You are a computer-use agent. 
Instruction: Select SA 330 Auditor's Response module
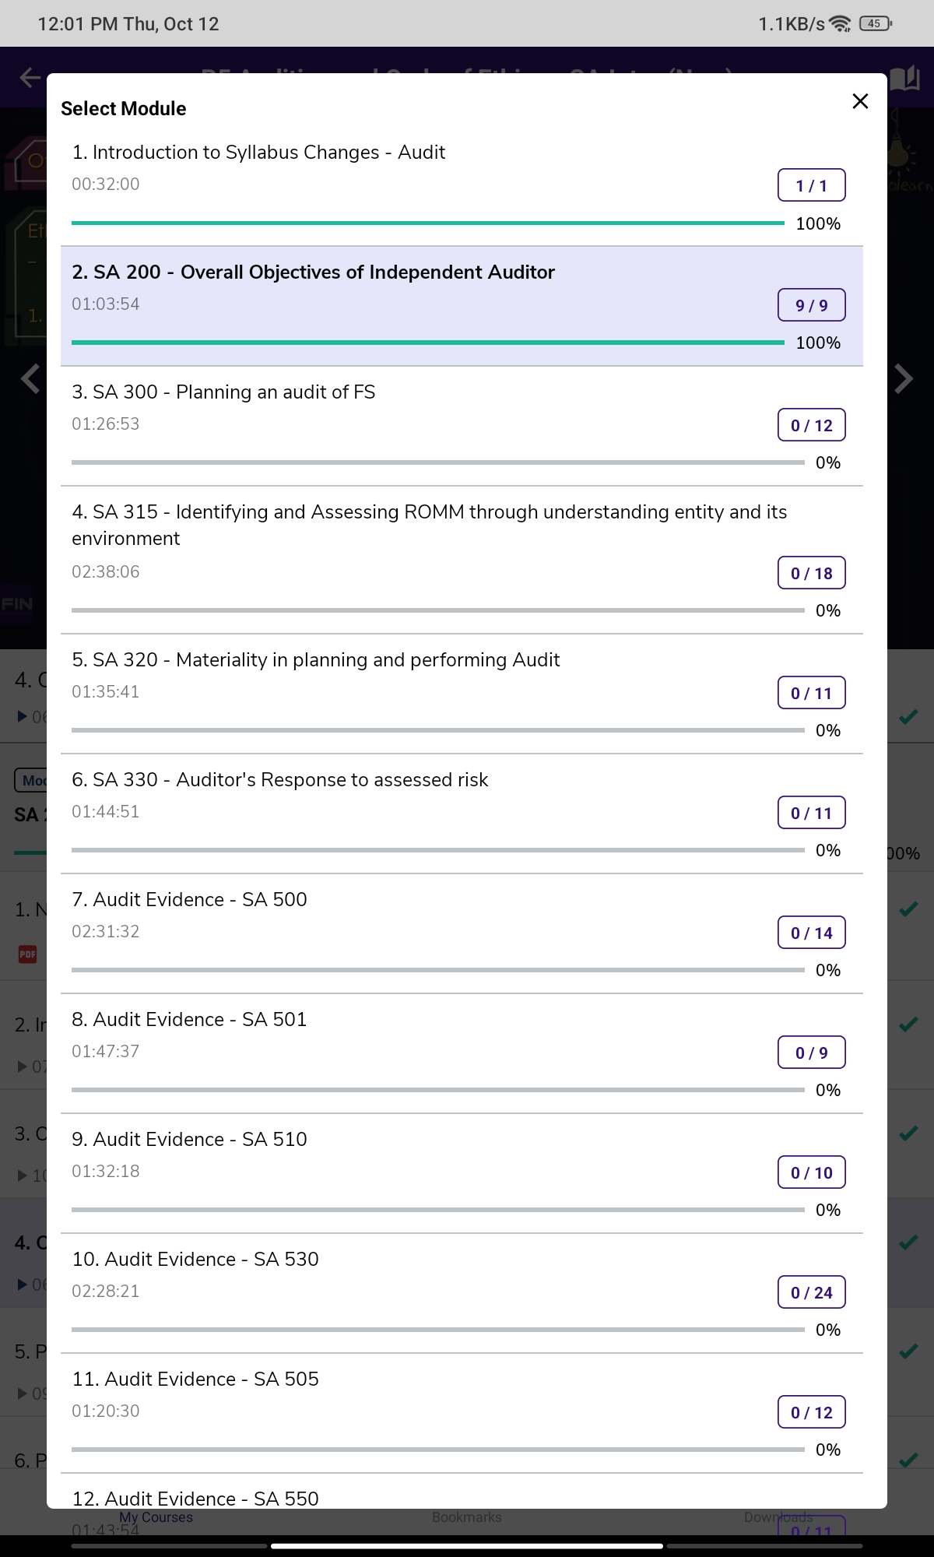click(279, 780)
